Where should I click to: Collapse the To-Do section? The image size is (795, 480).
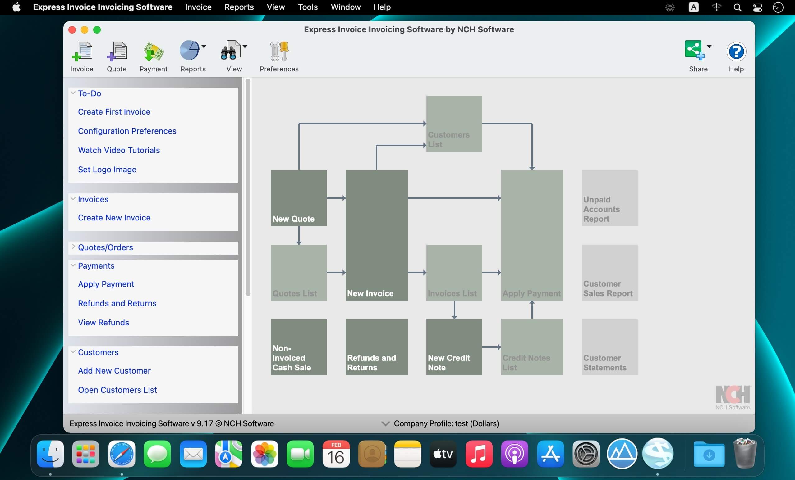(73, 93)
